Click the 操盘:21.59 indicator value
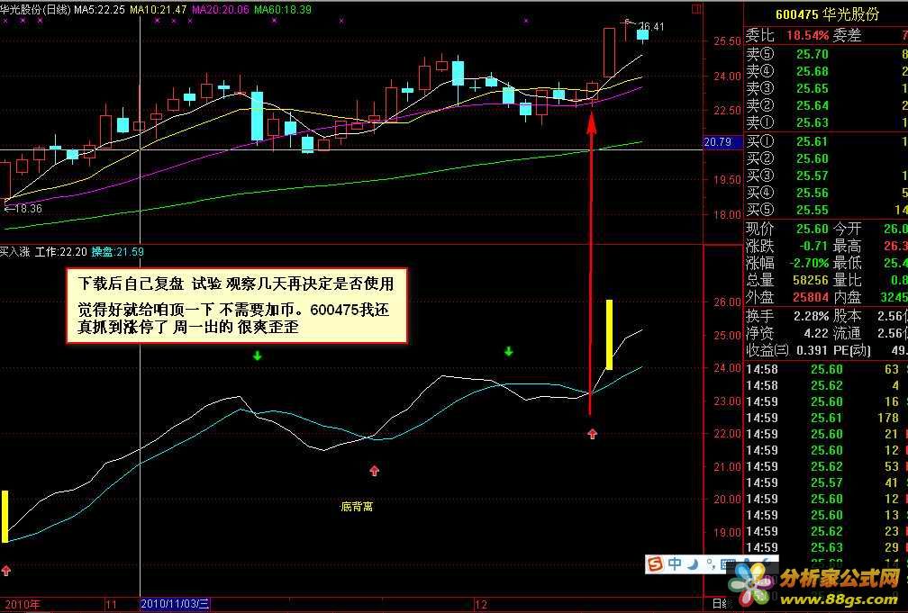The height and width of the screenshot is (613, 908). click(117, 252)
